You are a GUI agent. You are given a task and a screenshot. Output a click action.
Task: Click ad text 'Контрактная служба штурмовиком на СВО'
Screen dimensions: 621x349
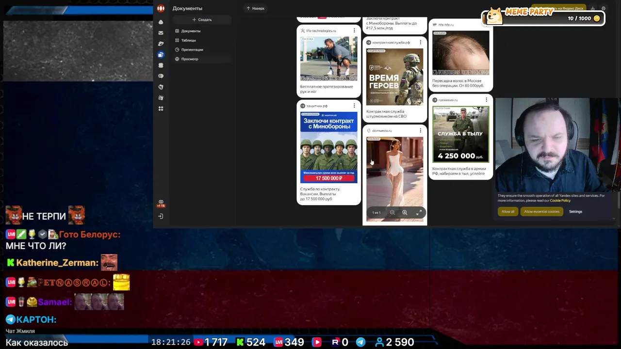(x=387, y=114)
